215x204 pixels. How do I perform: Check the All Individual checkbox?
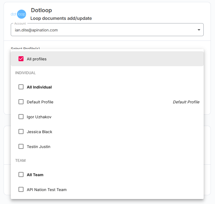[x=21, y=87]
